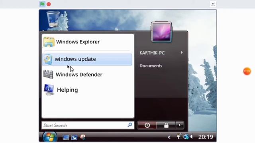The height and width of the screenshot is (143, 255).
Task: Open the Documents link
Action: (x=151, y=66)
